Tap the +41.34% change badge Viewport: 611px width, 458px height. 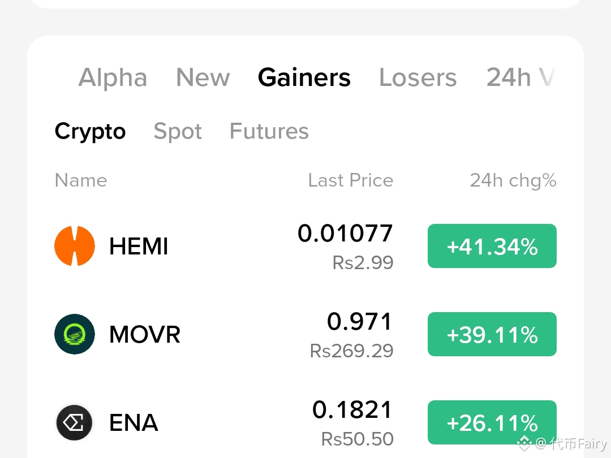coord(492,246)
